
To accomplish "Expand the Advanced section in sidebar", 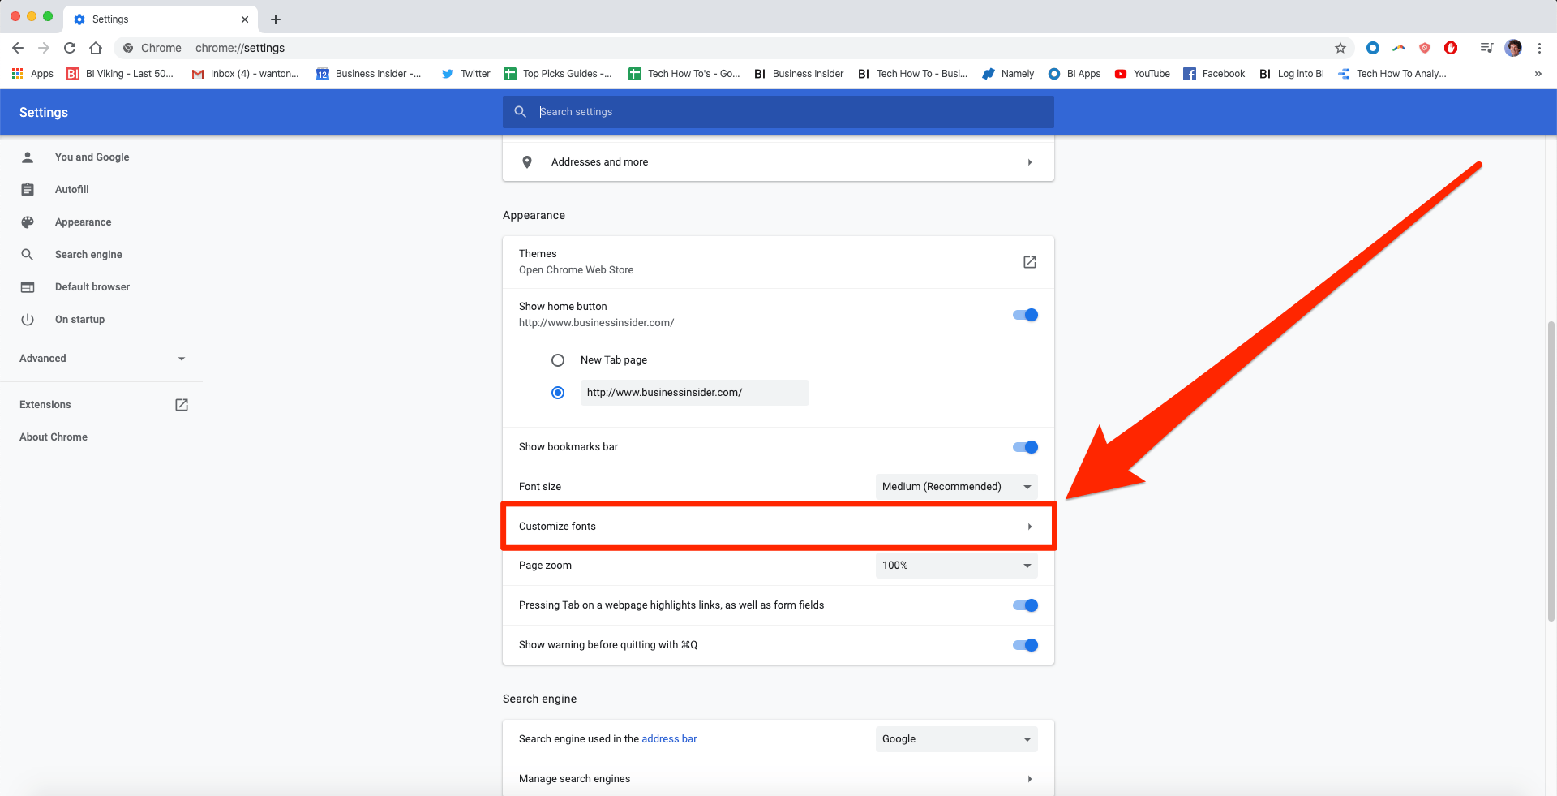I will click(x=102, y=359).
